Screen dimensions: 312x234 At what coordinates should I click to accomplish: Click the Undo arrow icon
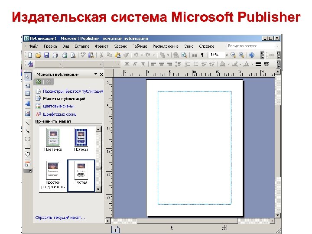136,55
